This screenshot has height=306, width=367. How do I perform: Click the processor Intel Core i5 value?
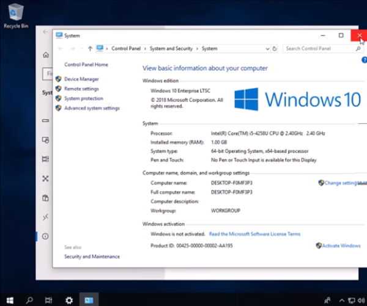tap(268, 133)
